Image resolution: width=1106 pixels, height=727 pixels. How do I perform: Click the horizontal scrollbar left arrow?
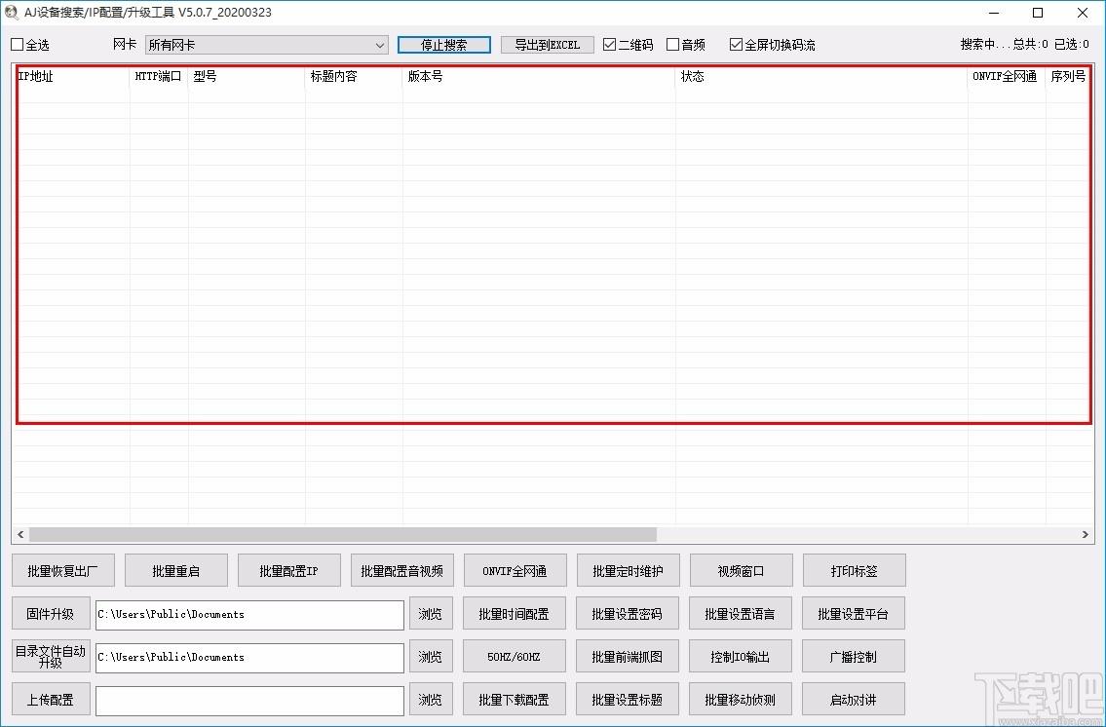tap(20, 534)
